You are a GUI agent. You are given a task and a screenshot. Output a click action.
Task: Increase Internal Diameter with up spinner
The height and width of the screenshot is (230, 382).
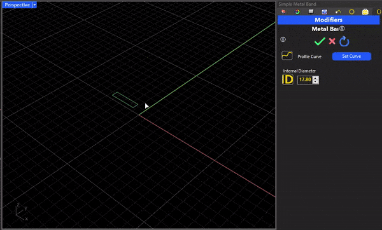click(x=316, y=78)
